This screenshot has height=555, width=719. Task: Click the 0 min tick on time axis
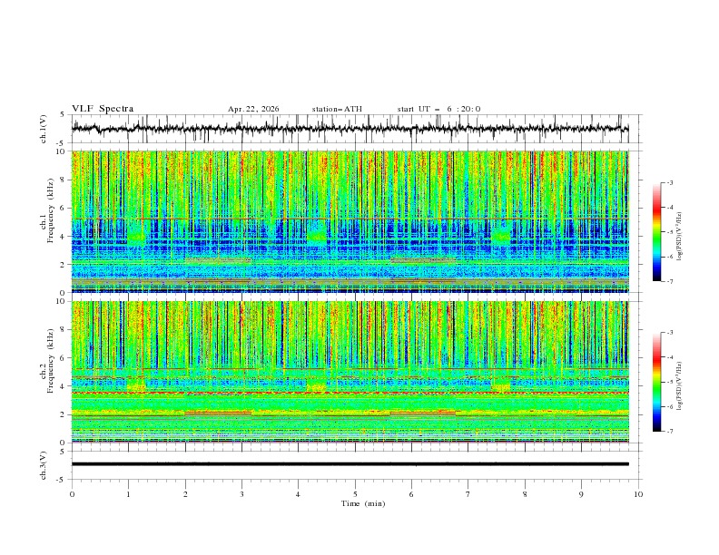click(72, 494)
